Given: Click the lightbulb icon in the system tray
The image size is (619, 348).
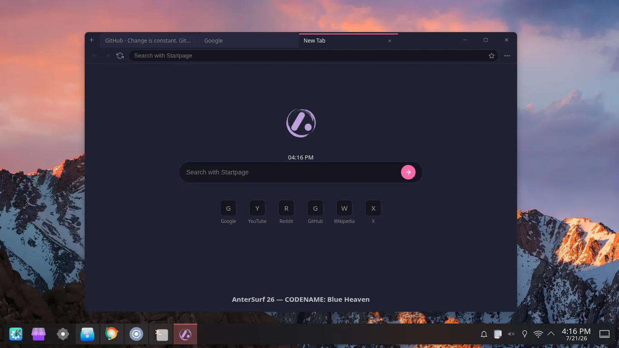Looking at the screenshot, I should pos(525,334).
